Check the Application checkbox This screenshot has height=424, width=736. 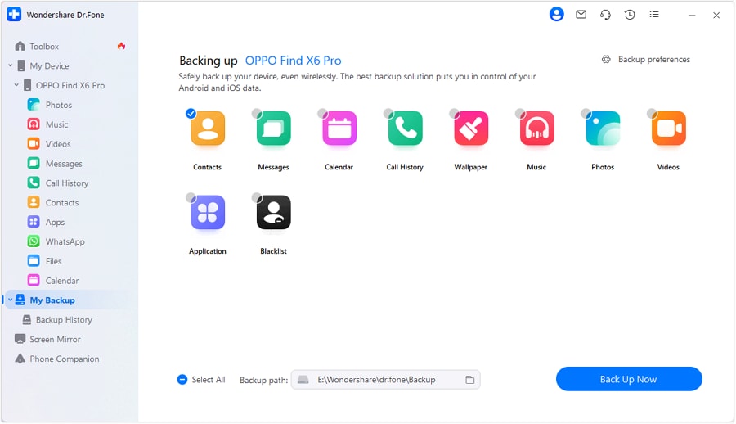(191, 197)
